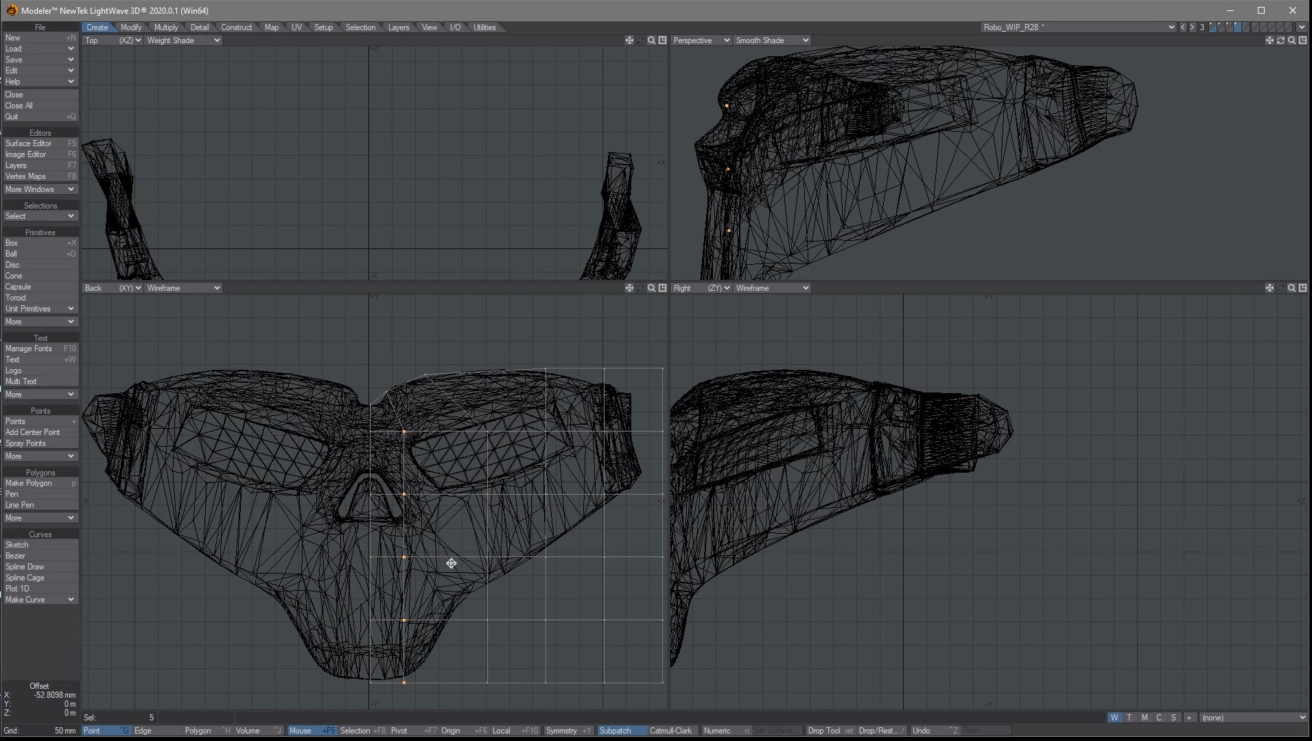Open the Right (ZY) view dropdown
The width and height of the screenshot is (1312, 741).
(x=701, y=288)
